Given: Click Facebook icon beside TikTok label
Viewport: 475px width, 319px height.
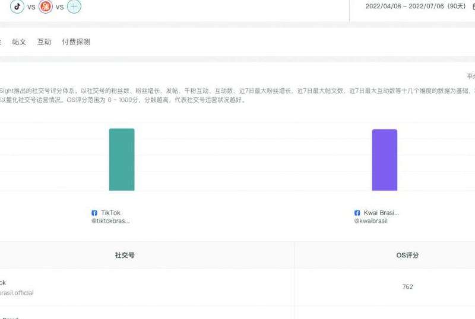Looking at the screenshot, I should pyautogui.click(x=94, y=213).
